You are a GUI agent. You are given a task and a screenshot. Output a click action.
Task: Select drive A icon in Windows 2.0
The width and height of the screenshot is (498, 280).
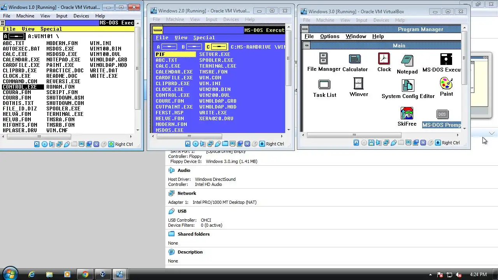pos(166,47)
